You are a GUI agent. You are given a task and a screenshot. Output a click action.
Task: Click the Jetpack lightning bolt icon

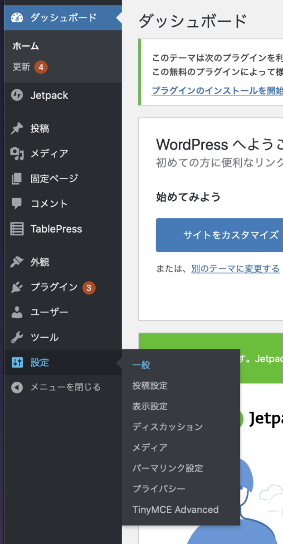(x=17, y=95)
